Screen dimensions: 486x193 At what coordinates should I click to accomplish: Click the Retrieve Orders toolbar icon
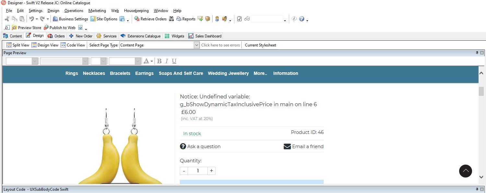pos(137,19)
